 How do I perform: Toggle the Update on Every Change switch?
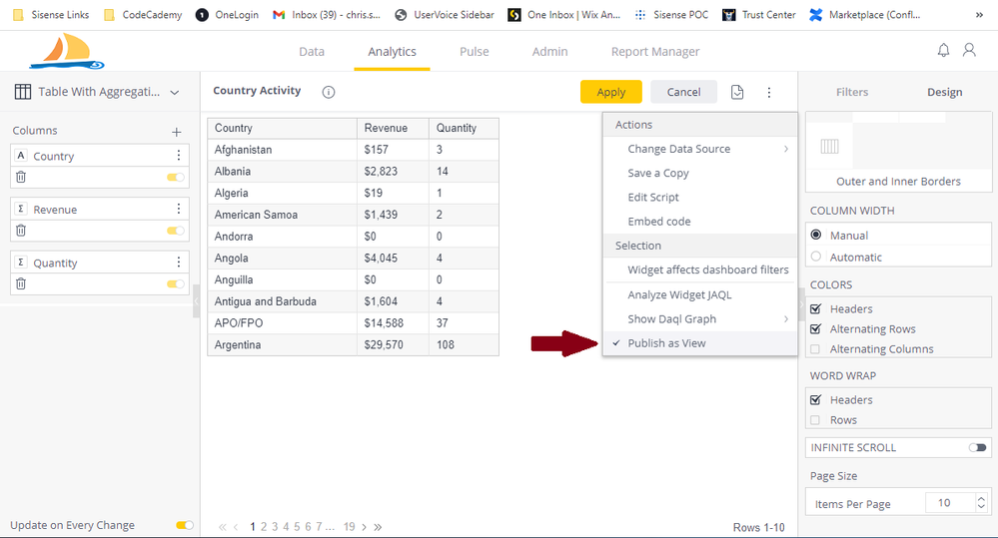pyautogui.click(x=184, y=525)
